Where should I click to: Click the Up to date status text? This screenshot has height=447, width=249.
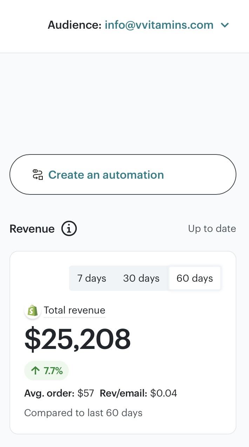click(x=212, y=229)
